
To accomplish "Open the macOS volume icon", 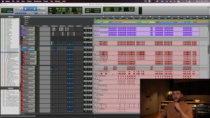I will pyautogui.click(x=171, y=1).
